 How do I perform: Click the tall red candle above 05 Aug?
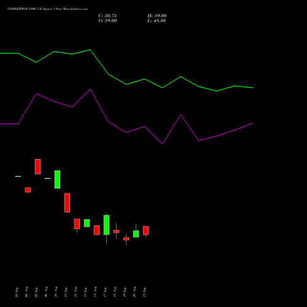(37, 166)
